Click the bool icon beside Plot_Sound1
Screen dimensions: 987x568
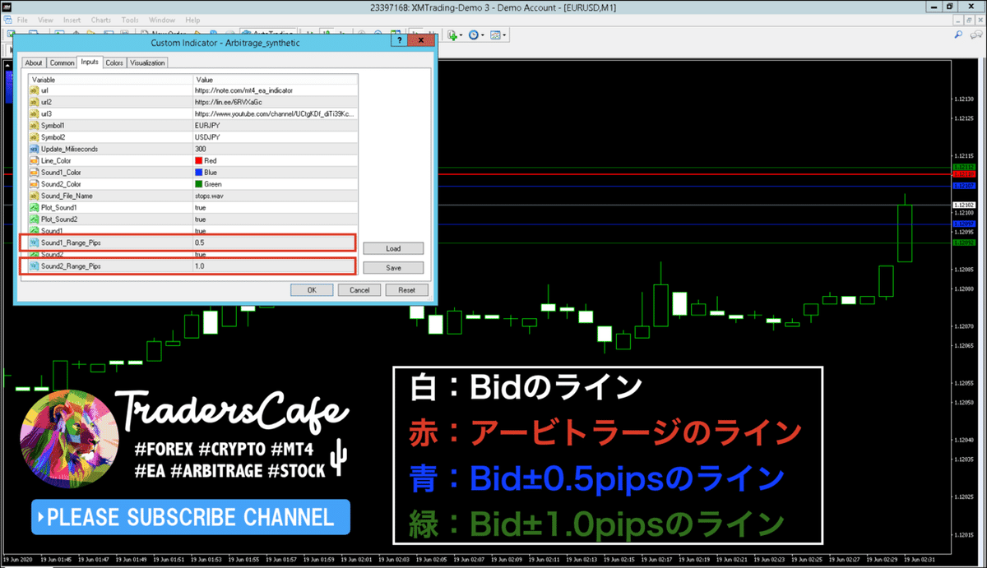34,208
